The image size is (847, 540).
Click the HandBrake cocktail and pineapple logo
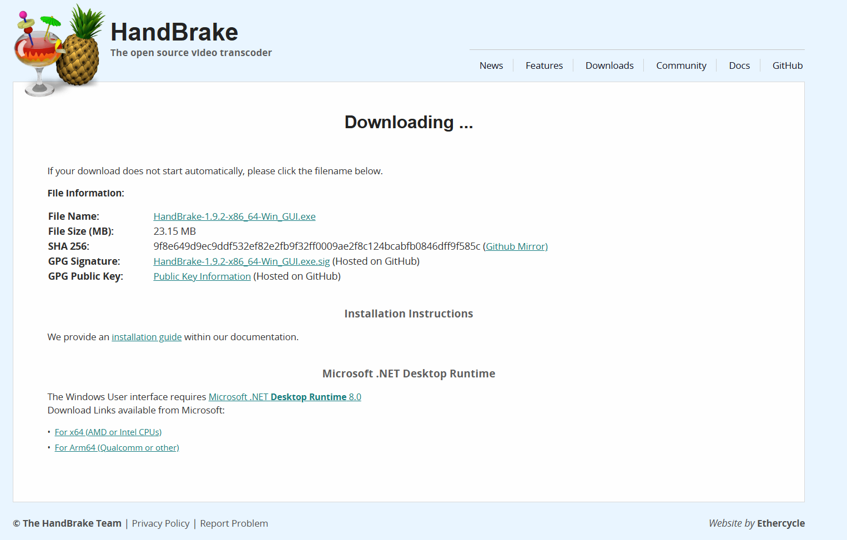(x=59, y=50)
